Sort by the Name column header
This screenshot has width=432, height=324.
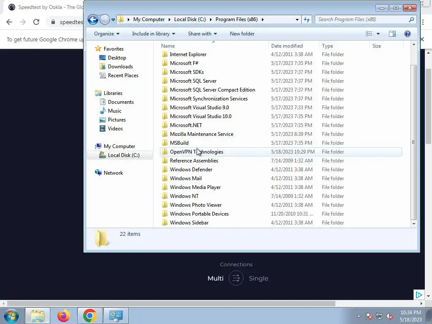(168, 46)
